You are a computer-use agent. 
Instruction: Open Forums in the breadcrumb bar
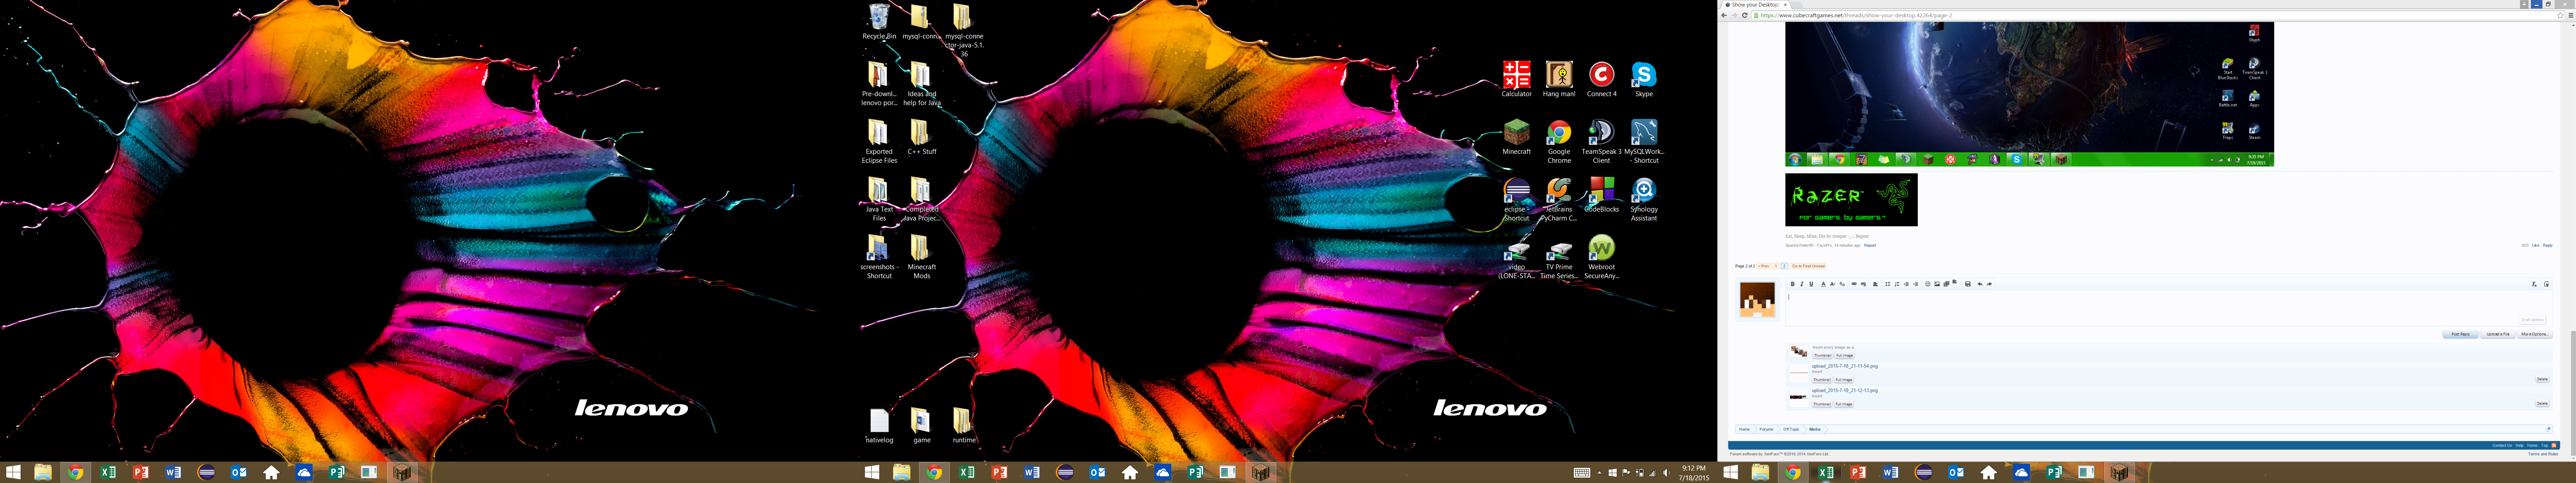tap(1766, 429)
